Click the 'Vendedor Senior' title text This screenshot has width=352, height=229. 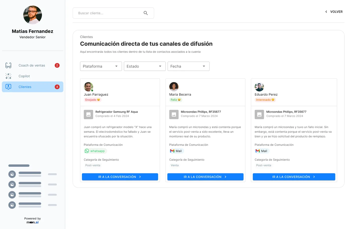click(32, 37)
